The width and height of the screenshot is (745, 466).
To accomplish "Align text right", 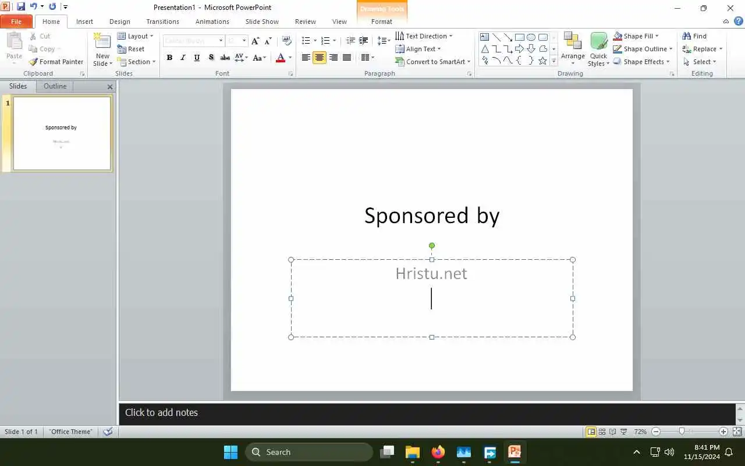I will coord(334,58).
